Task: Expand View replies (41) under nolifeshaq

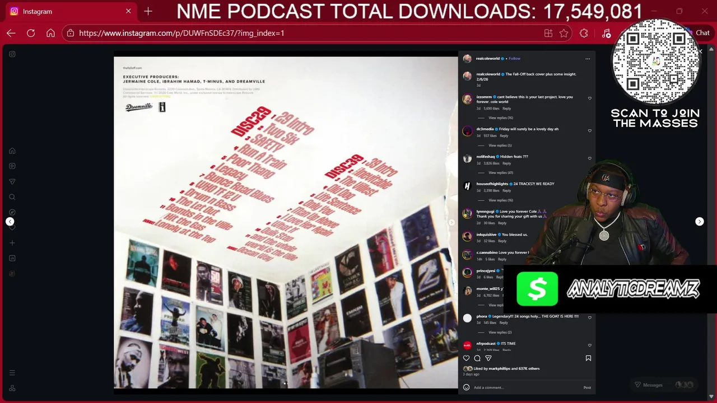Action: [x=501, y=172]
